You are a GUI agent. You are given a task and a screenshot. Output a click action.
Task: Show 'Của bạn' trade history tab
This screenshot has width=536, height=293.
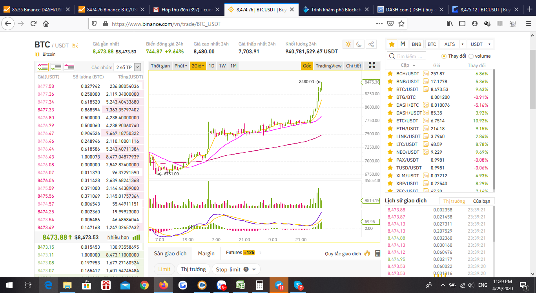pos(482,201)
